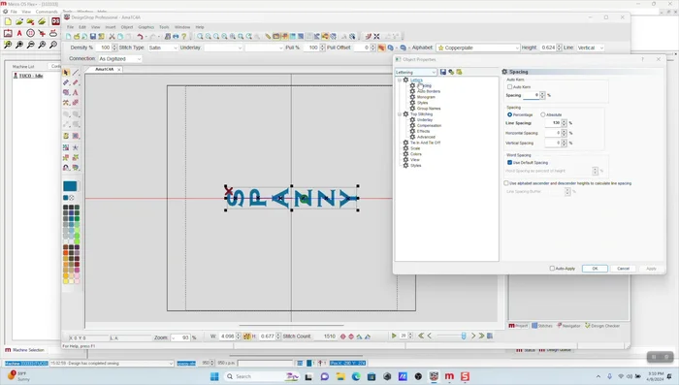Click the save icon in Object Properties dialog
The width and height of the screenshot is (679, 385).
pyautogui.click(x=443, y=72)
